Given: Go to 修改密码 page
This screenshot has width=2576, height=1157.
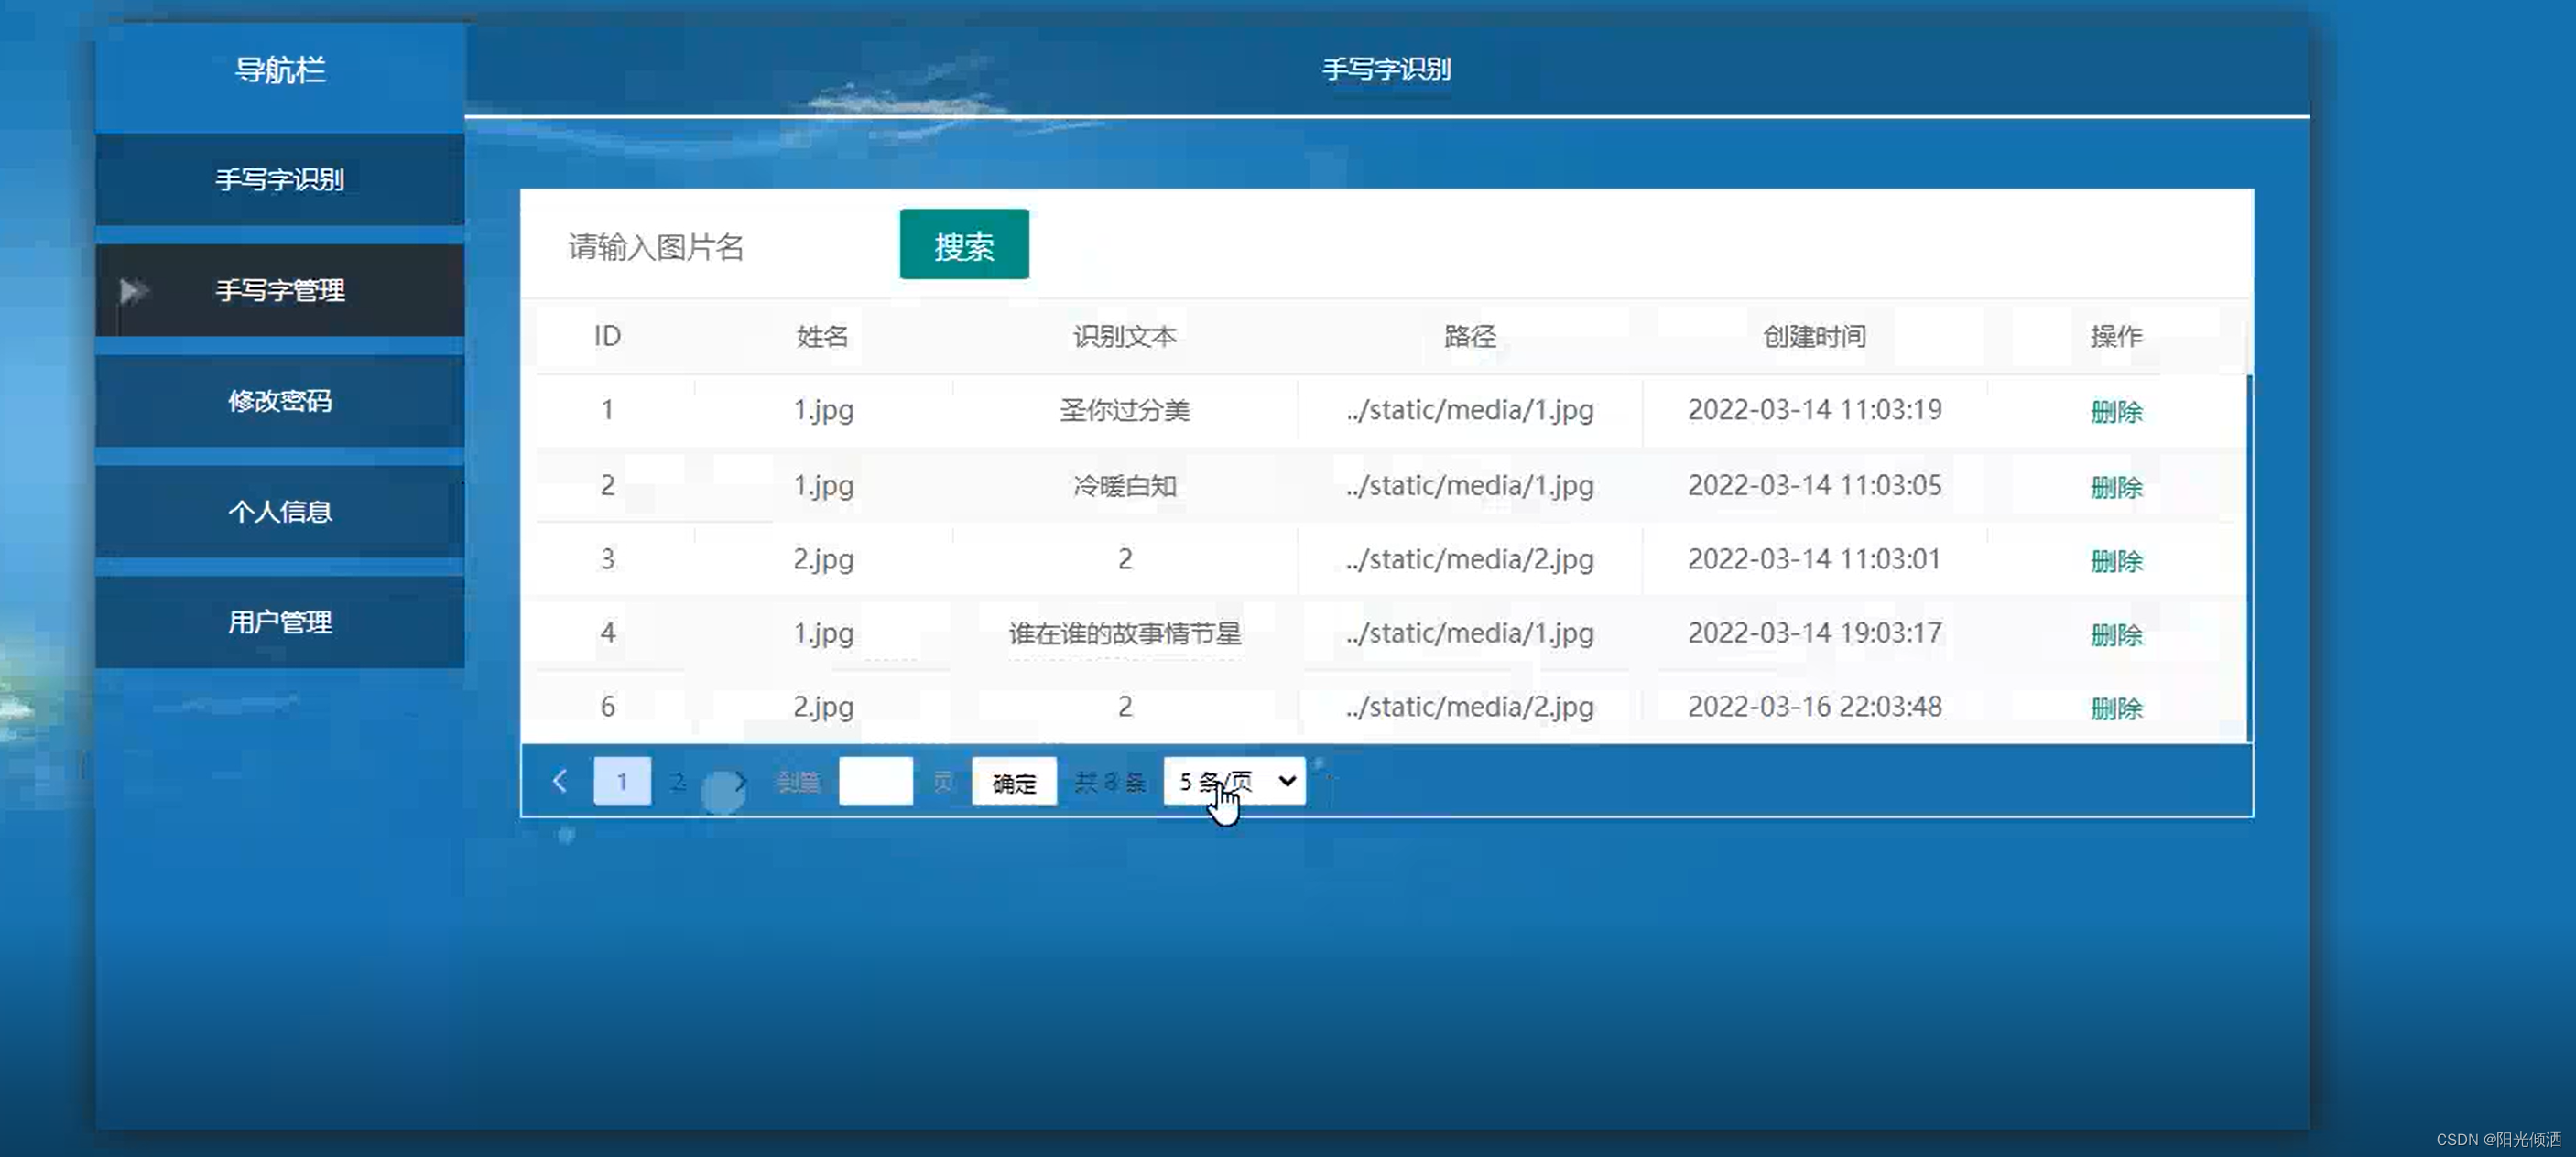Looking at the screenshot, I should click(x=280, y=402).
